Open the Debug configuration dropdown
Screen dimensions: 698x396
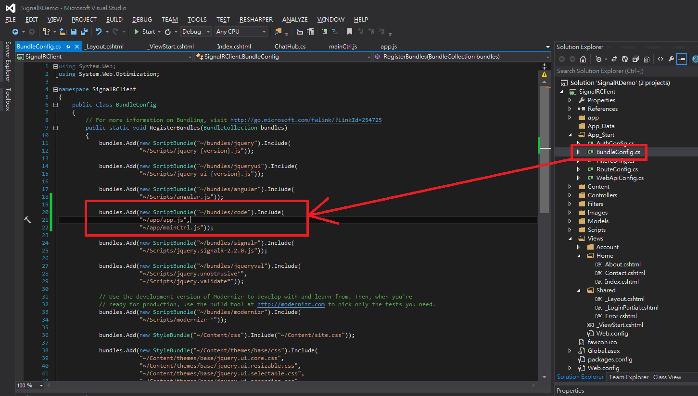[x=196, y=32]
